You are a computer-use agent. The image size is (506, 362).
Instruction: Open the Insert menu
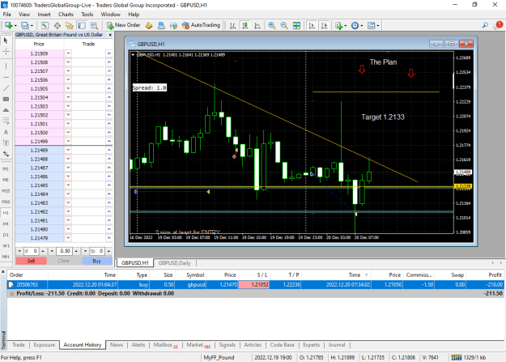(44, 15)
